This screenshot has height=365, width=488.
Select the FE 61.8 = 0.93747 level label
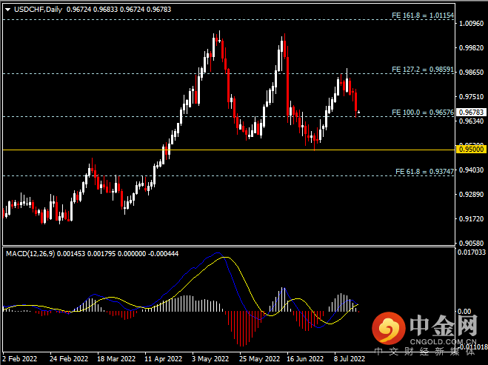click(424, 172)
